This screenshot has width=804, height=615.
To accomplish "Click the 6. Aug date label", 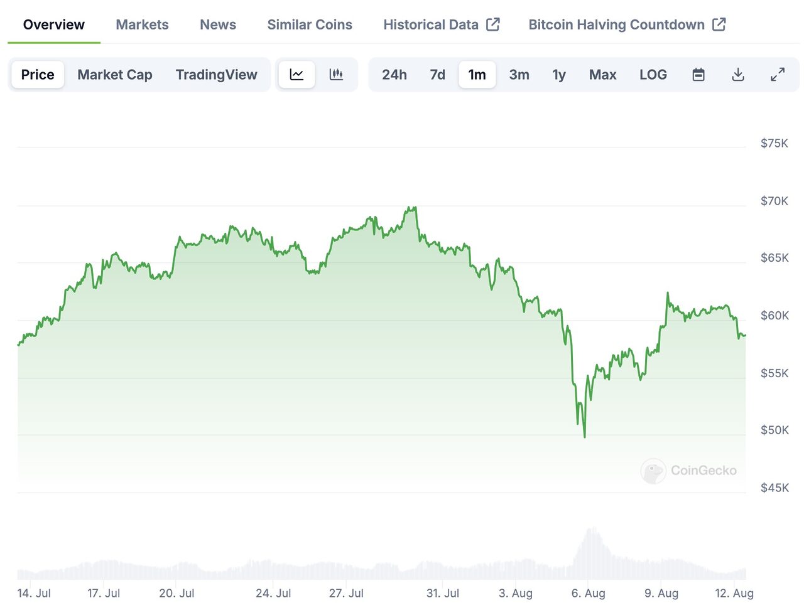I will click(589, 593).
